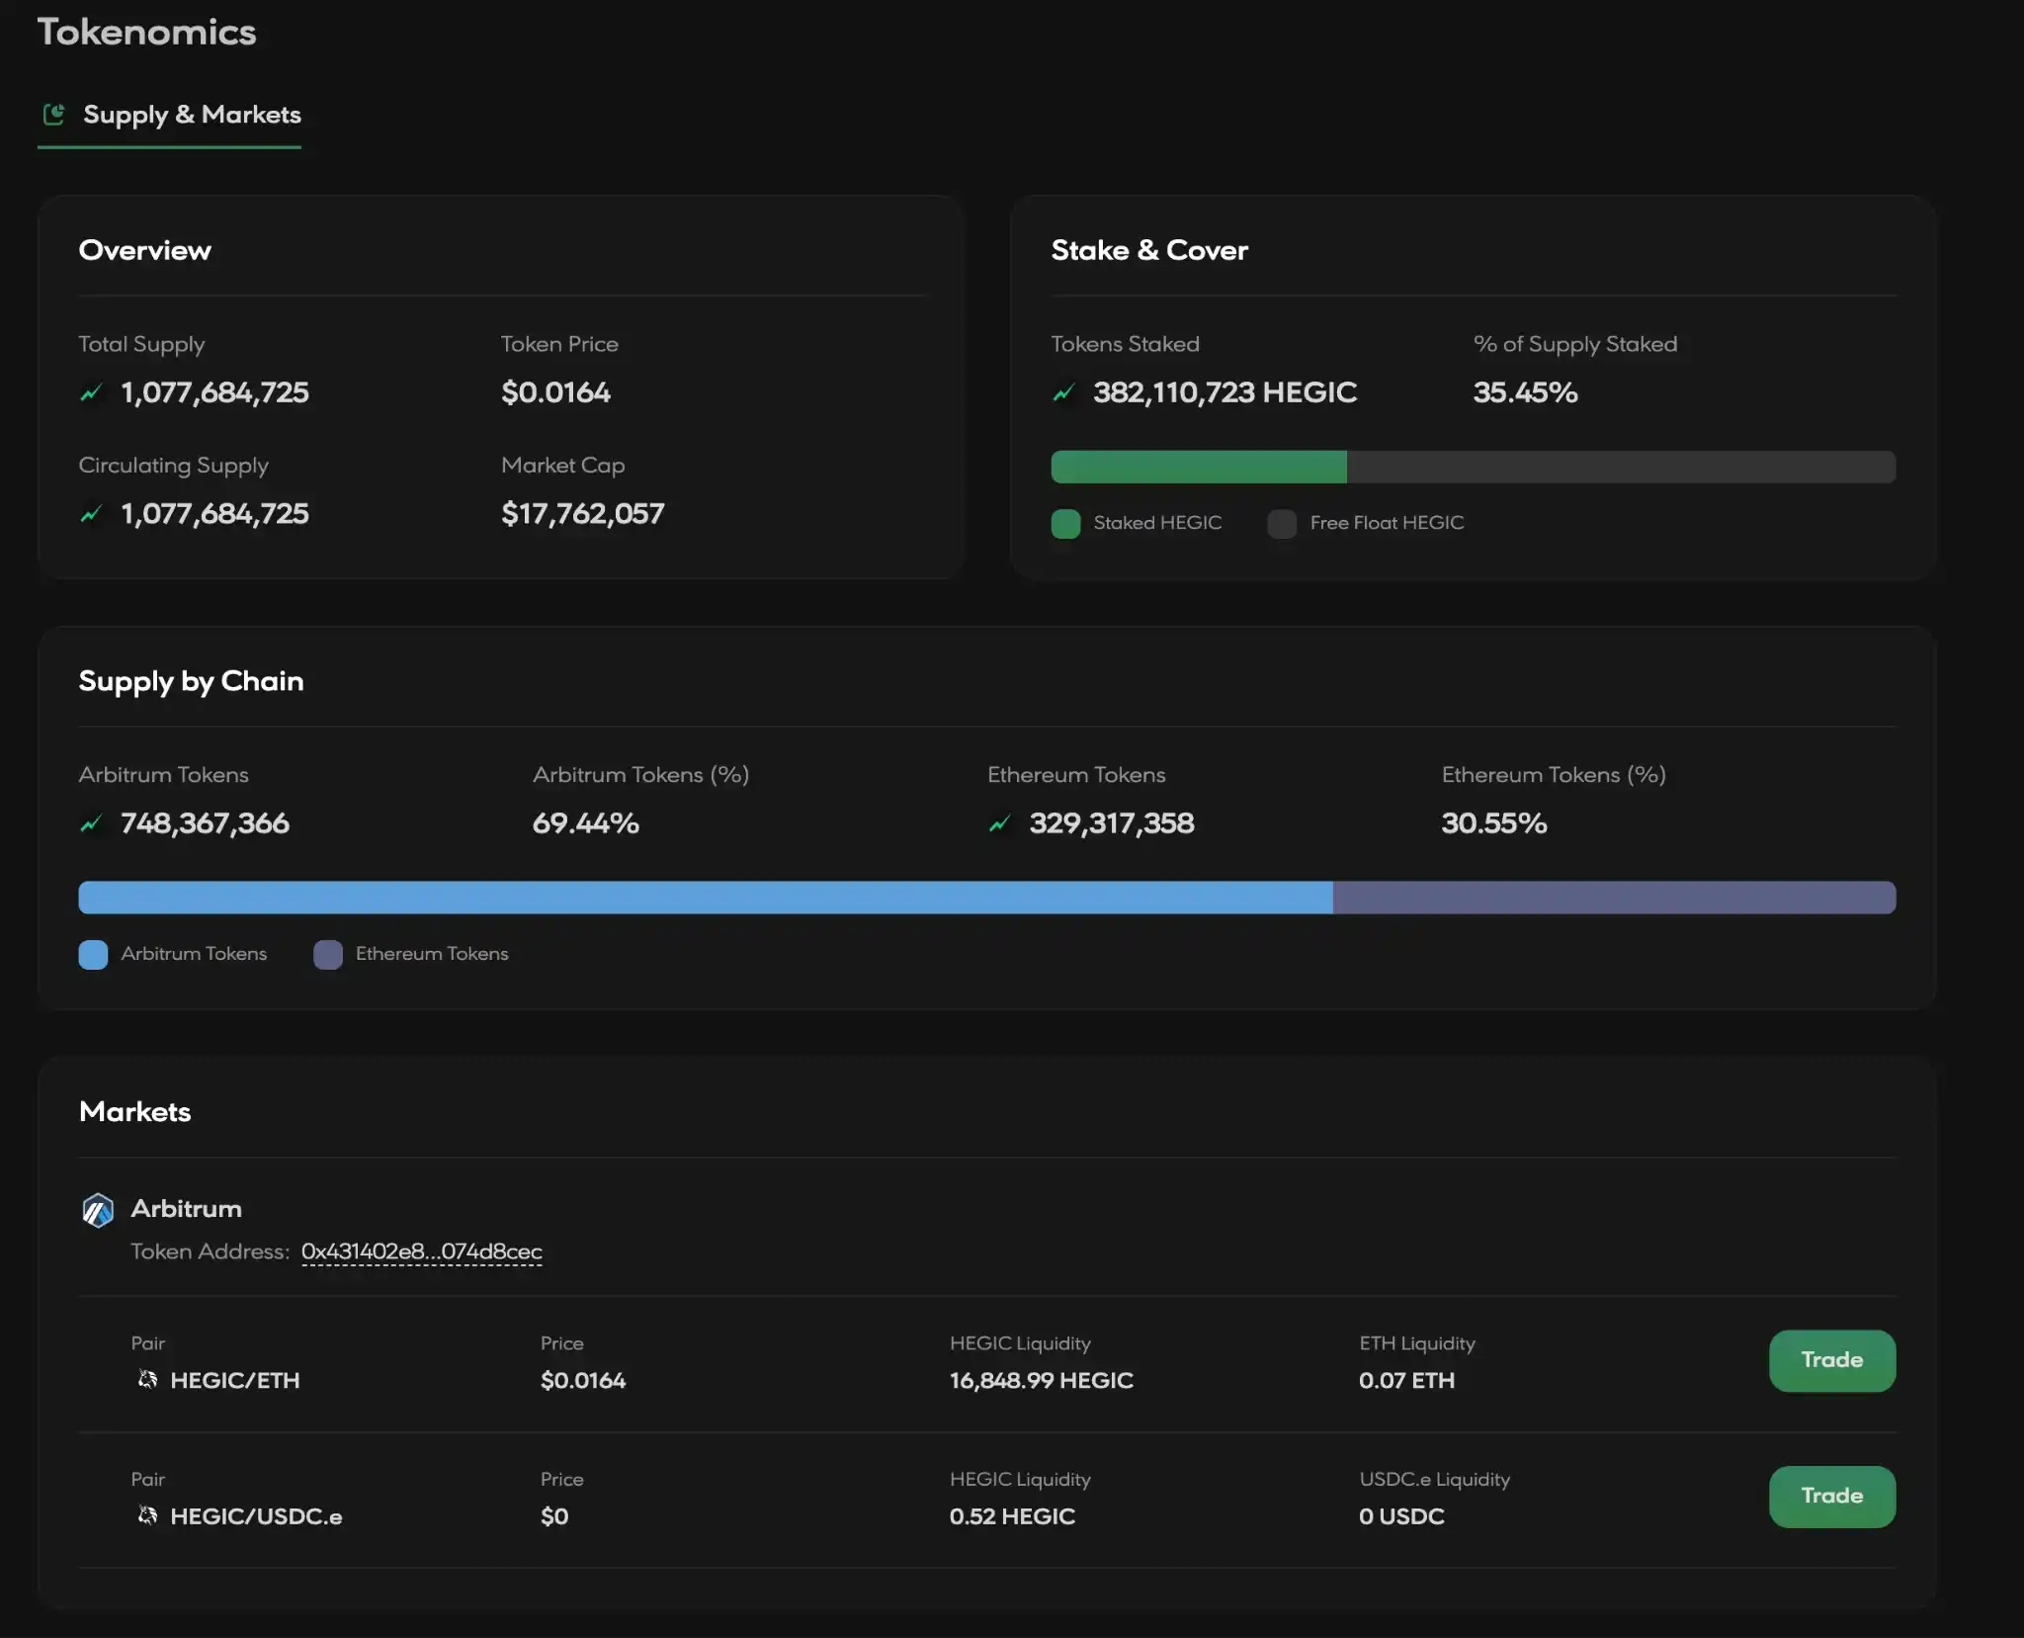The height and width of the screenshot is (1638, 2024).
Task: Click the Total Supply label
Action: (x=142, y=344)
